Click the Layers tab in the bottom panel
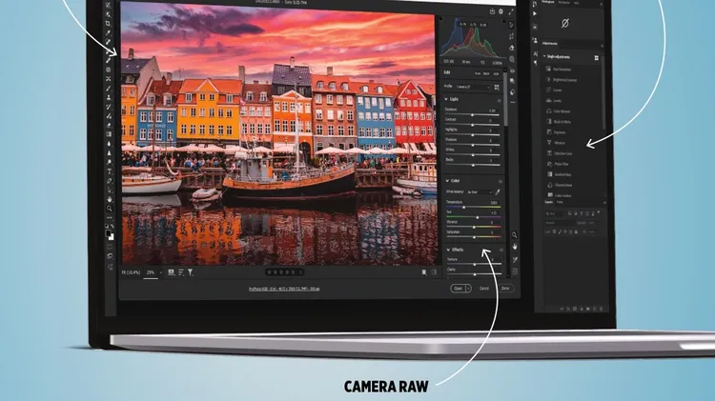Screen dimensions: 715x401 click(x=548, y=202)
